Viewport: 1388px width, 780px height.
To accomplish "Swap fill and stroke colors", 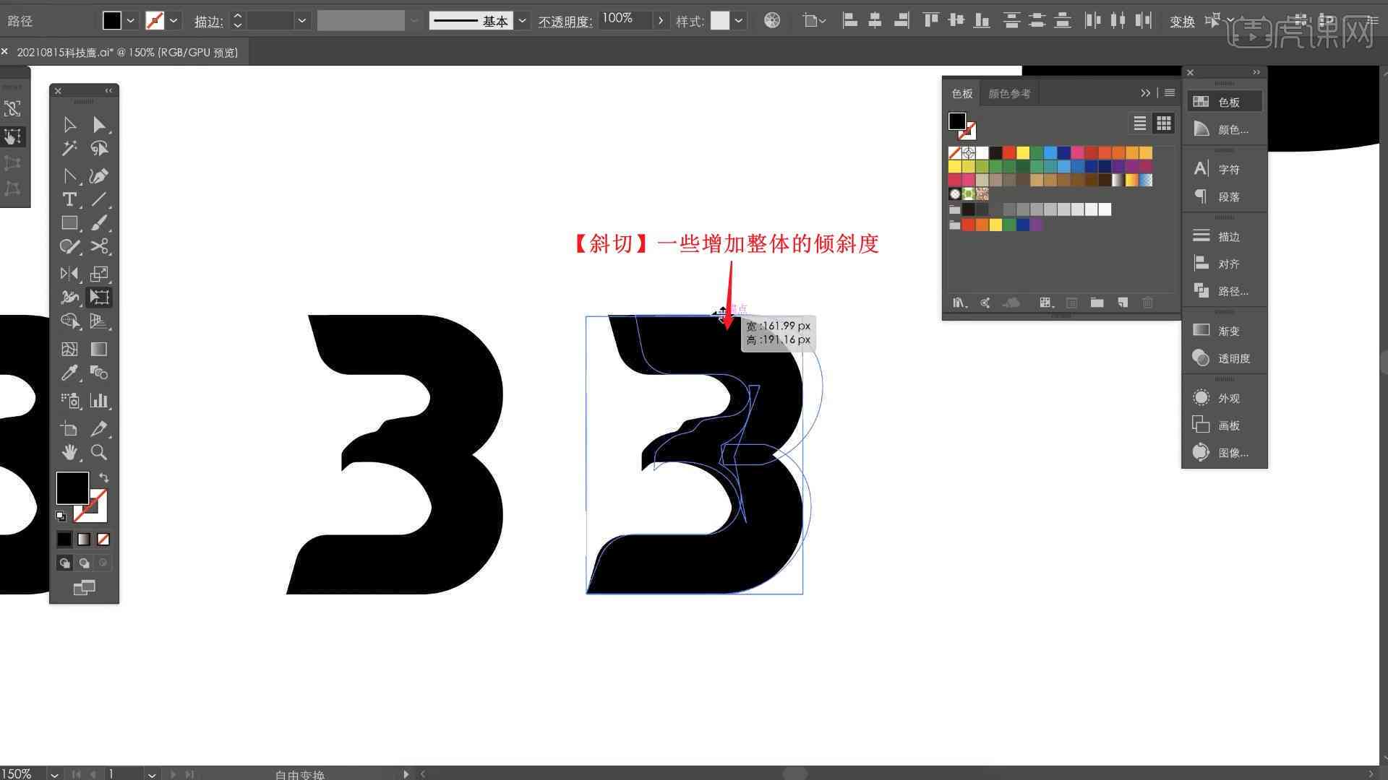I will click(x=104, y=477).
